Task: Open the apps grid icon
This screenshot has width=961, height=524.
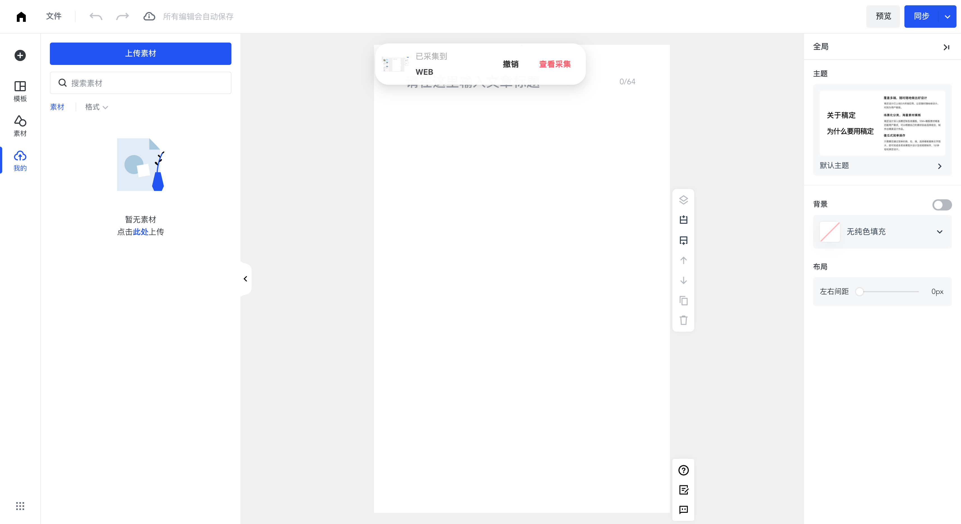Action: tap(20, 506)
